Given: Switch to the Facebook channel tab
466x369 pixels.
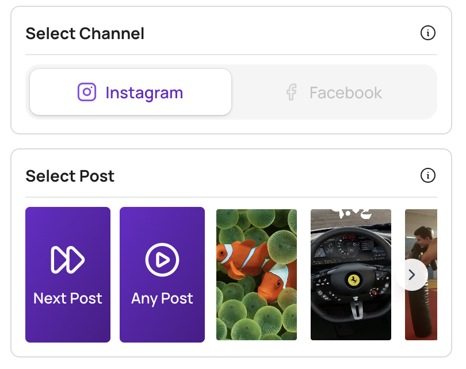Looking at the screenshot, I should (334, 93).
